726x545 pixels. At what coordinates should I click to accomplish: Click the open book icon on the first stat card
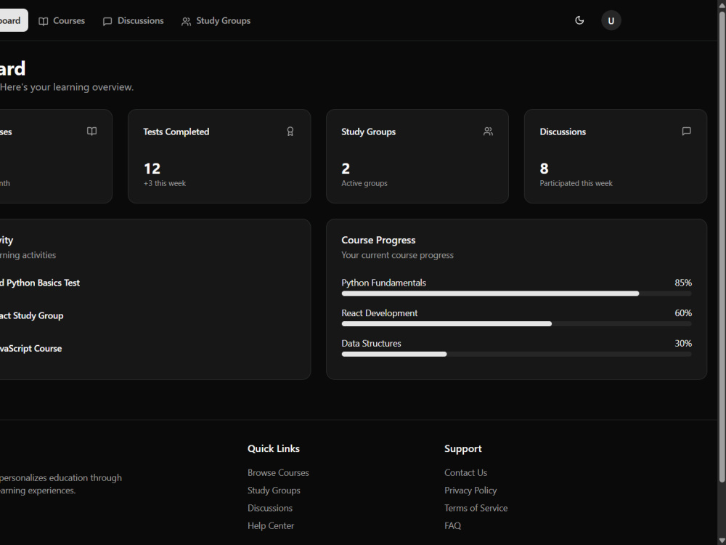(92, 131)
